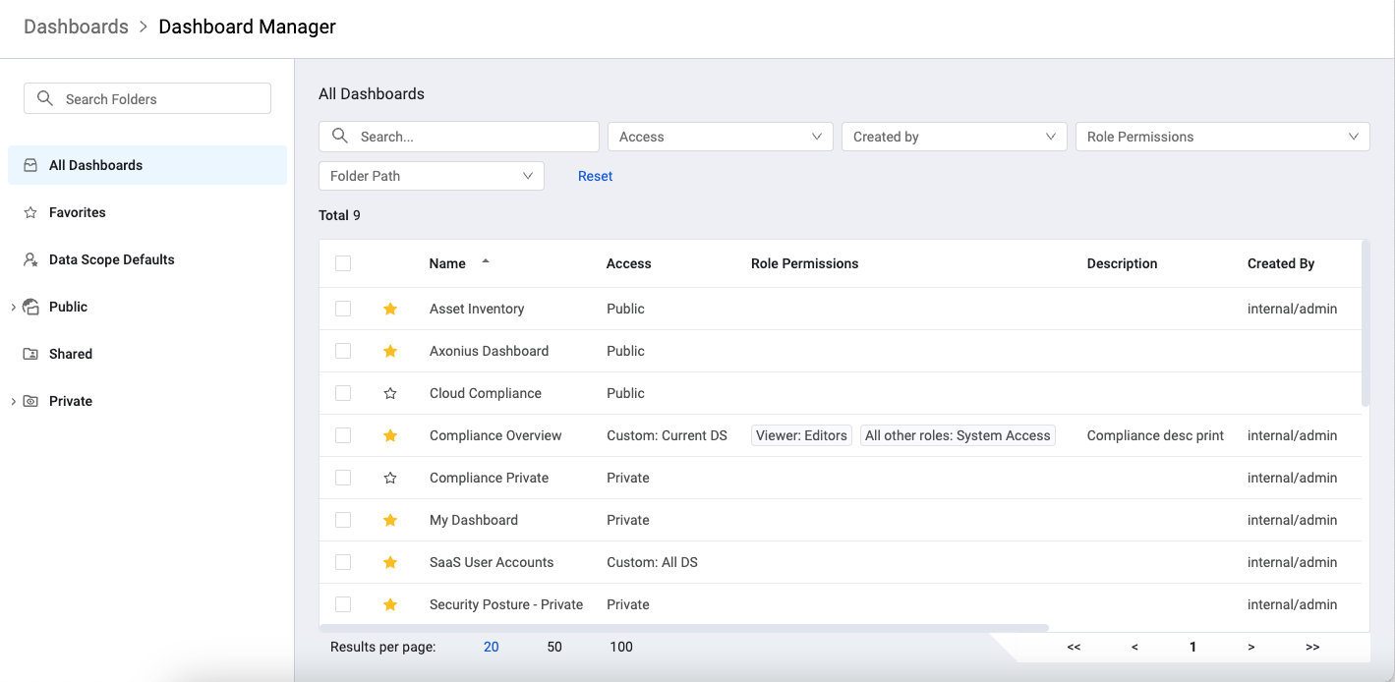Toggle favorite star for Asset Inventory
This screenshot has width=1395, height=682.
click(390, 309)
